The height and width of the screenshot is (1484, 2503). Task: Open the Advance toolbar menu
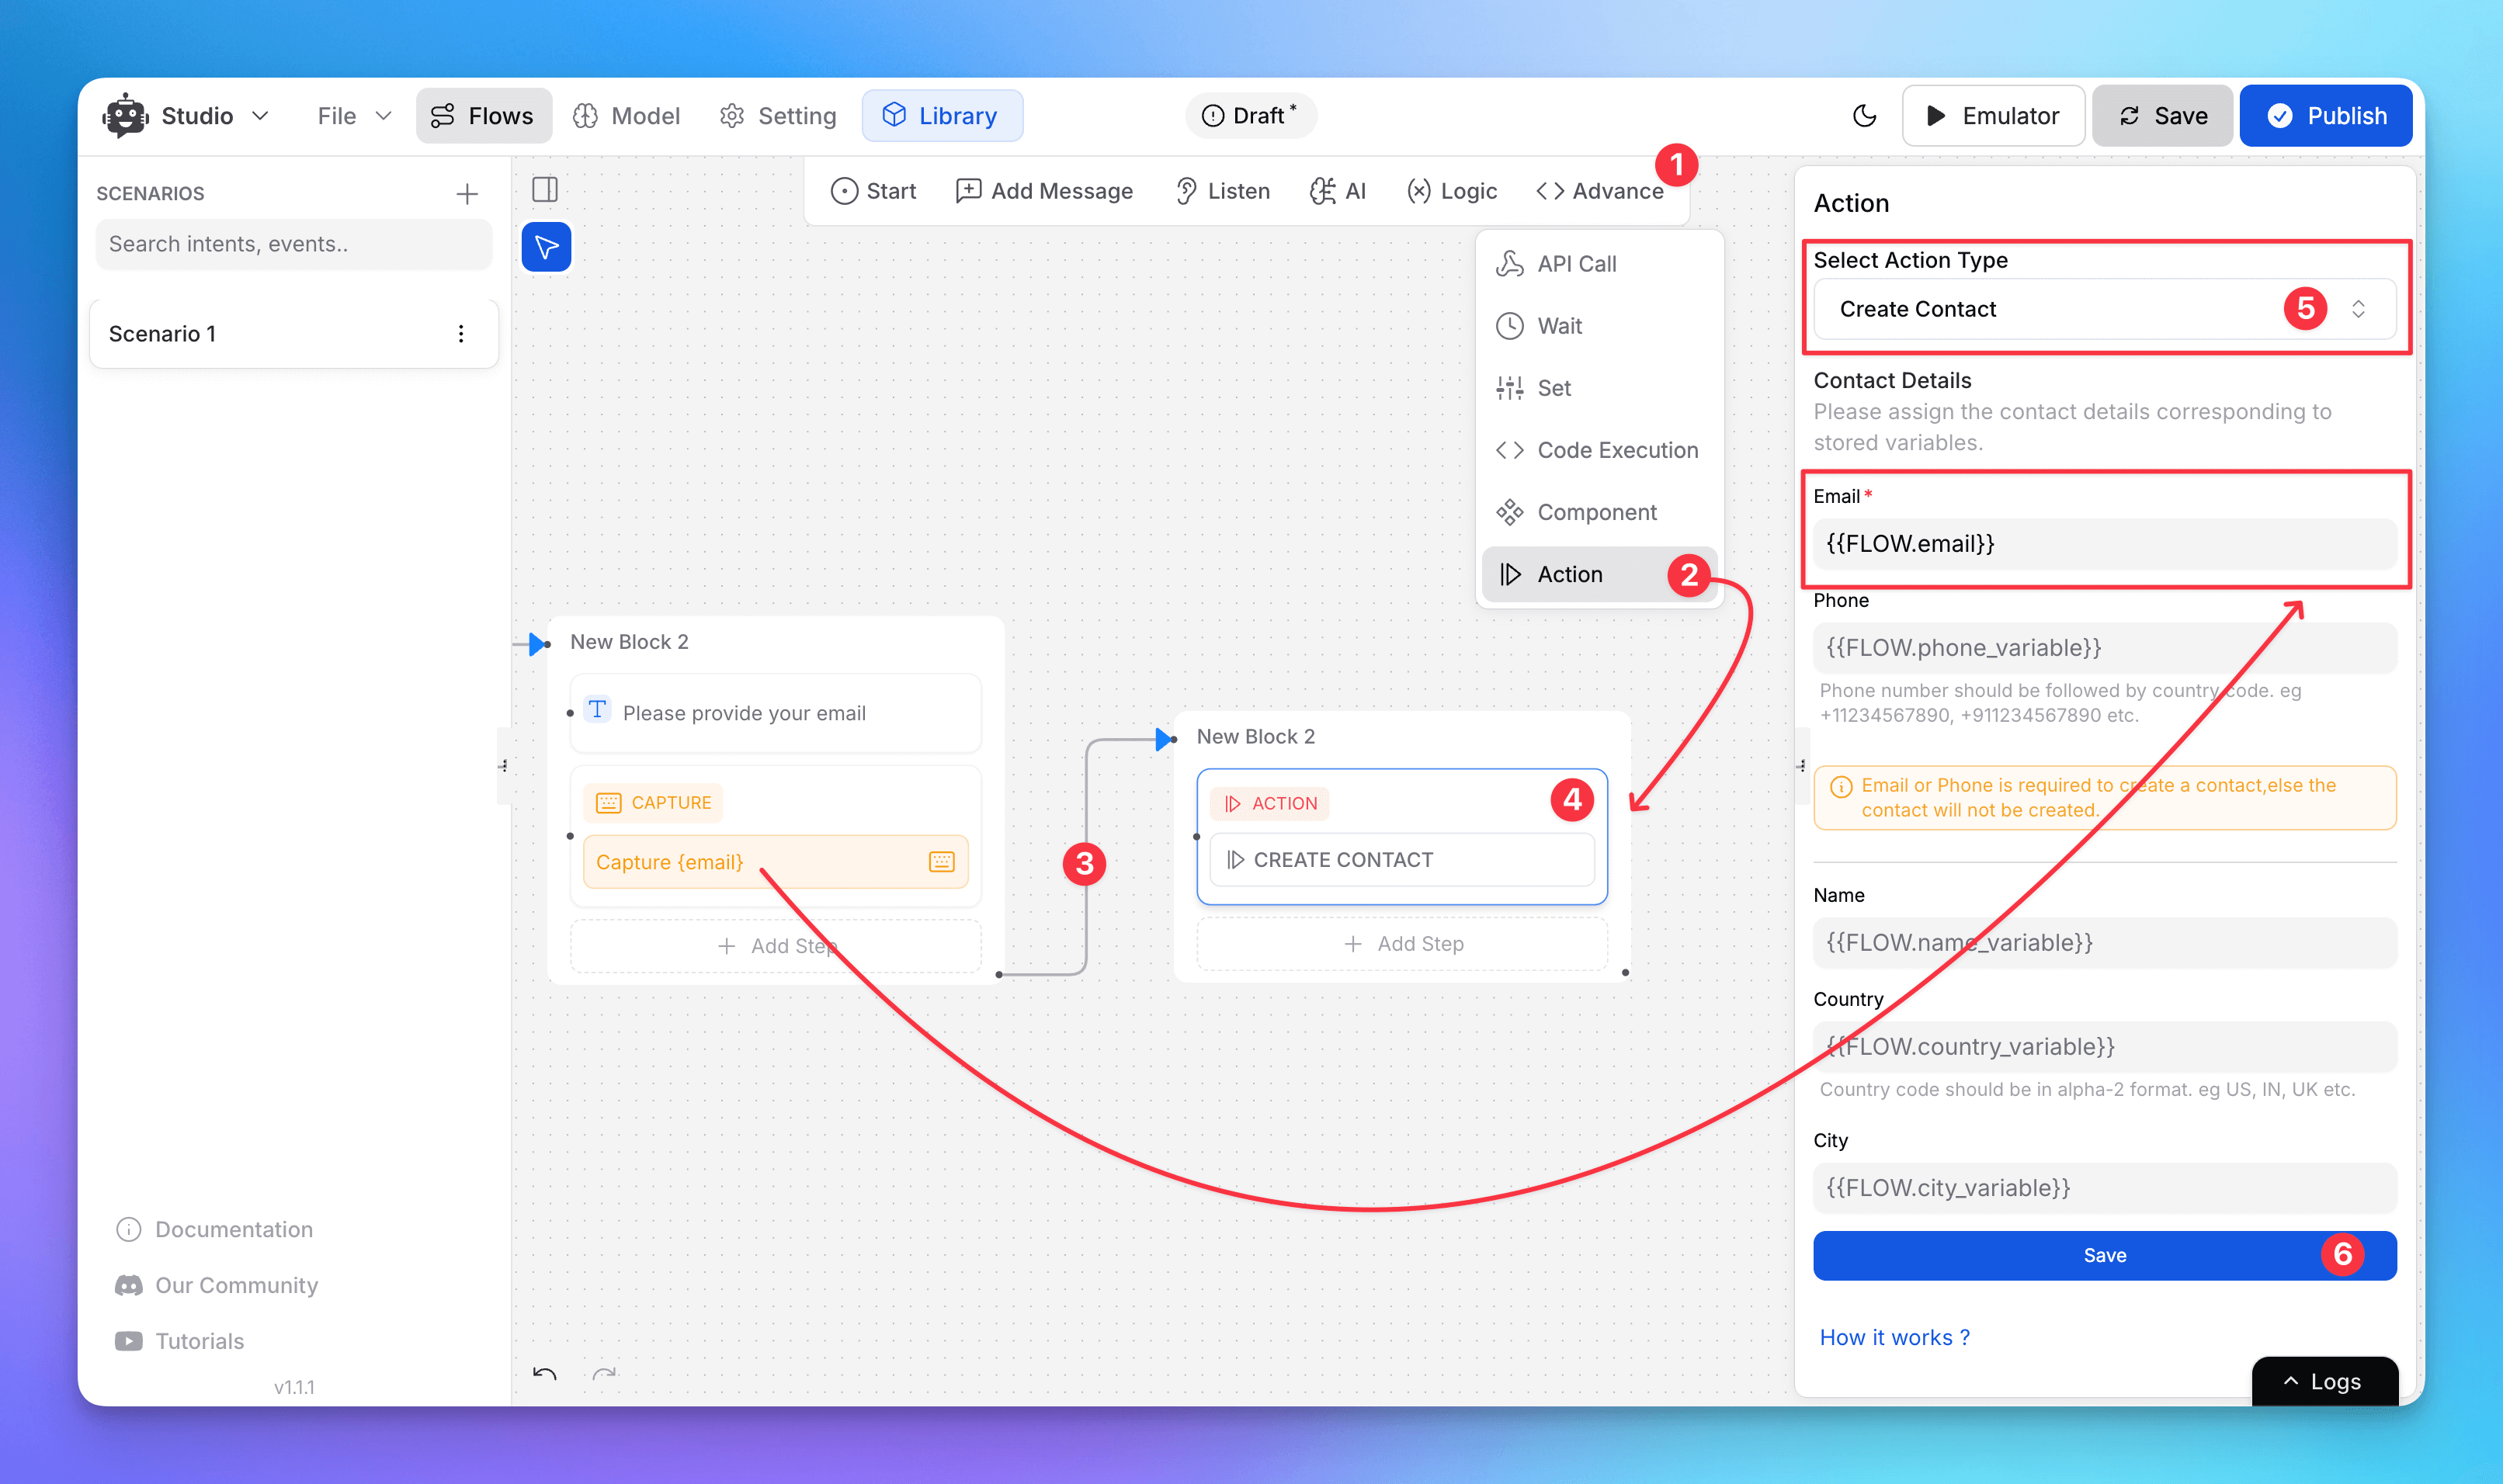(x=1600, y=191)
